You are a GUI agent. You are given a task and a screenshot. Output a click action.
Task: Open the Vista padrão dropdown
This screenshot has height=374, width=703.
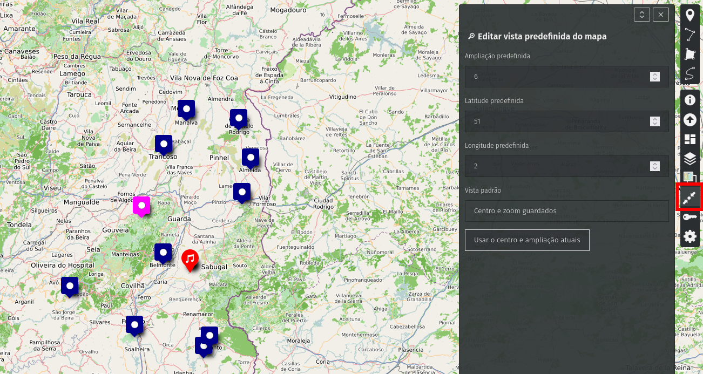tap(566, 211)
